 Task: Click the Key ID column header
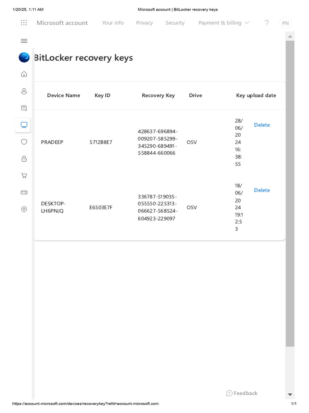point(103,95)
